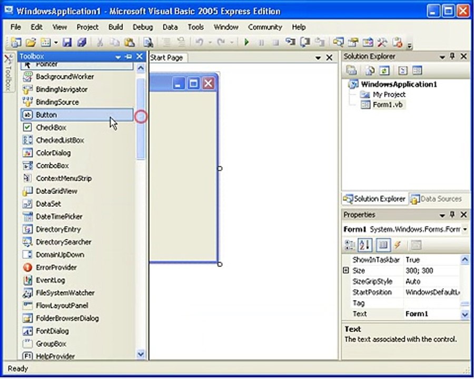
Task: Click the collapsed Toolbox side tab
Action: coord(8,72)
